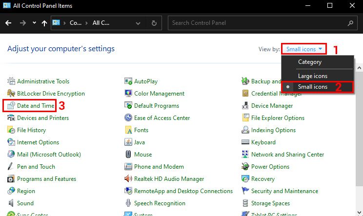
Task: Open the Storage Spaces icon
Action: (245, 203)
